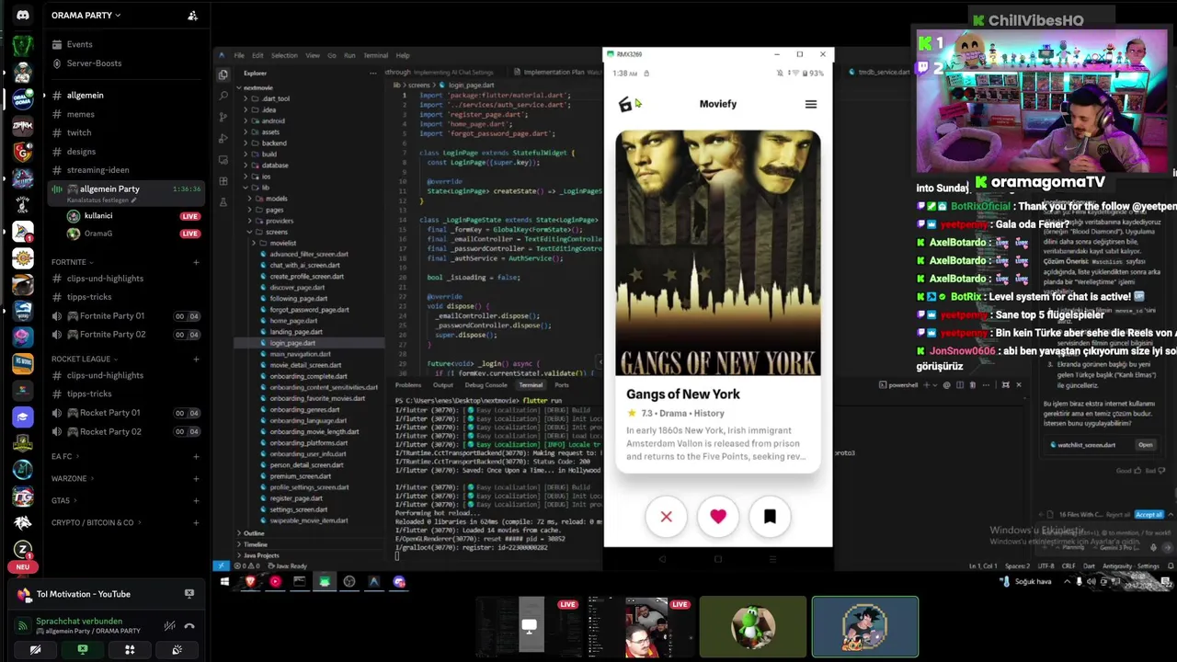Toggle the camera button in Discord
This screenshot has width=1177, height=662.
coord(35,650)
